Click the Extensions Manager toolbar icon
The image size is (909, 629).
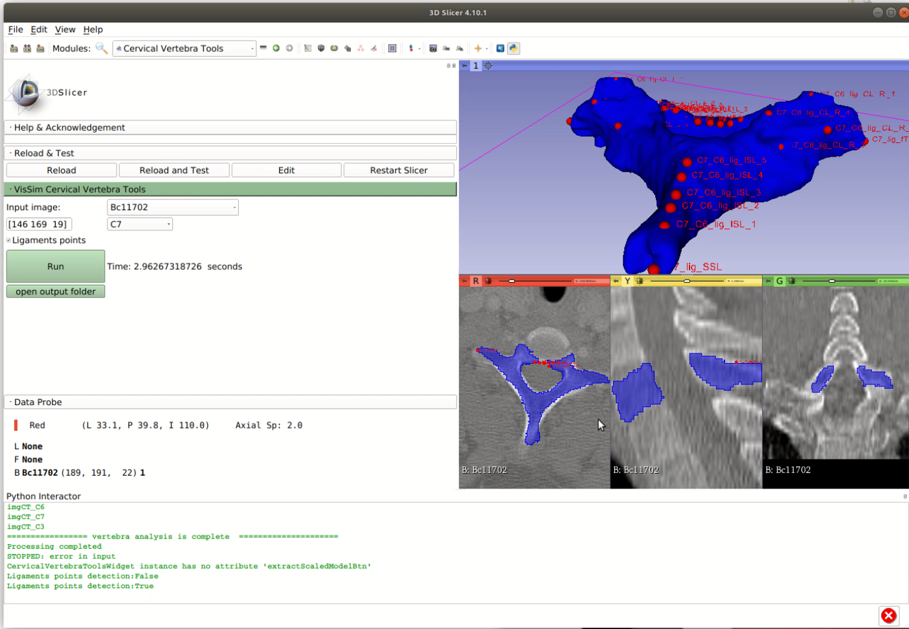pyautogui.click(x=500, y=49)
